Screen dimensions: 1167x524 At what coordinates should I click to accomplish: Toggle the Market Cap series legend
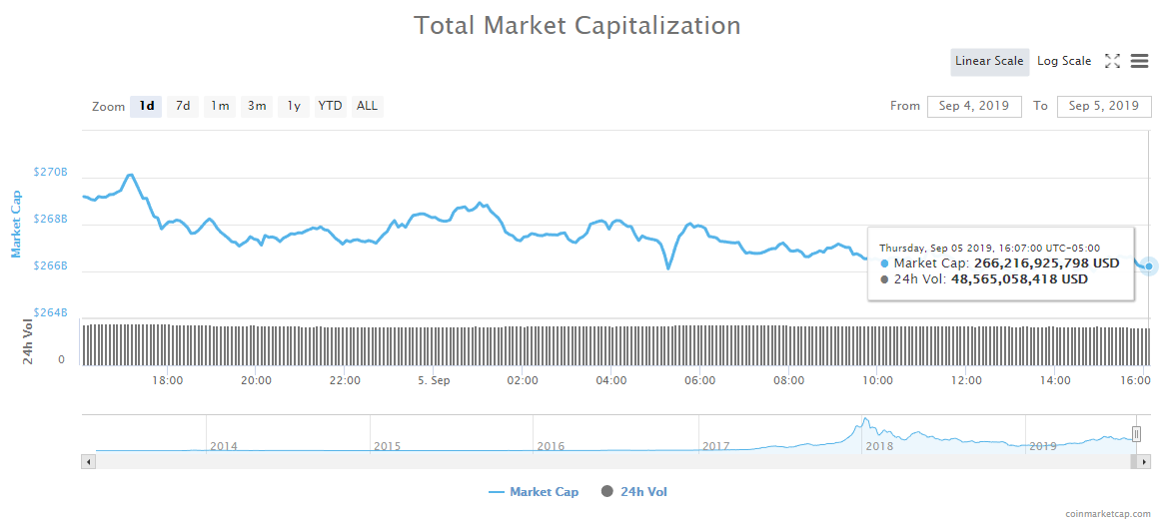coord(534,492)
